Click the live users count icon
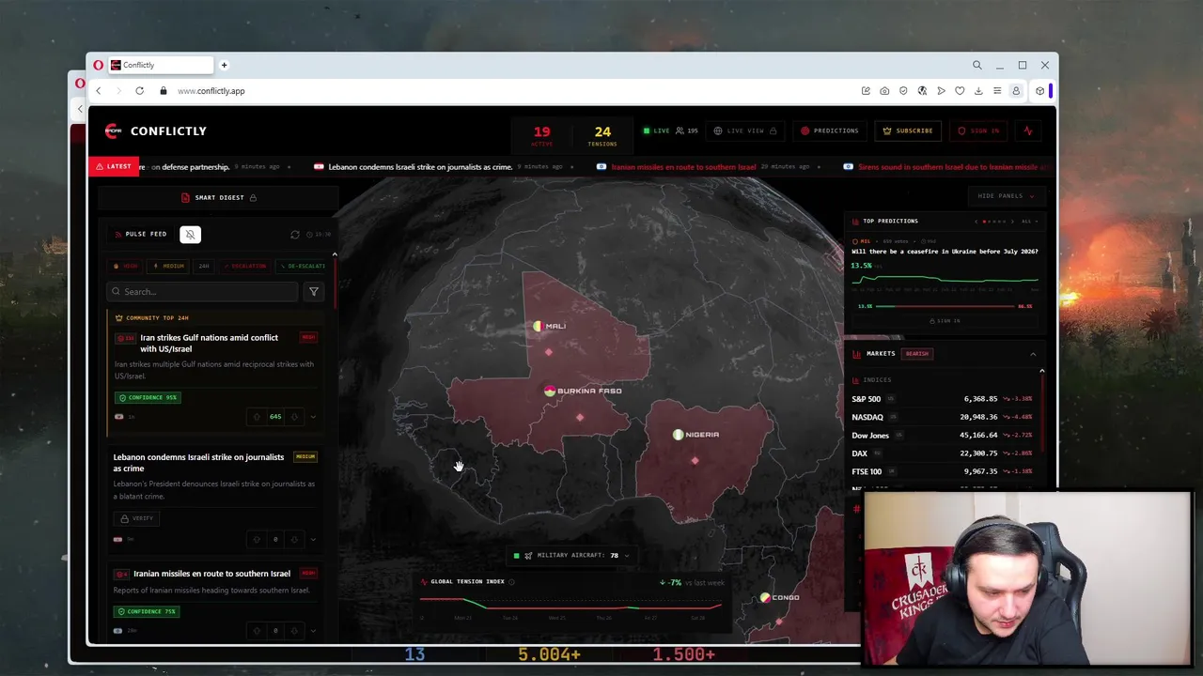Screen dimensions: 1203x676 click(x=680, y=131)
